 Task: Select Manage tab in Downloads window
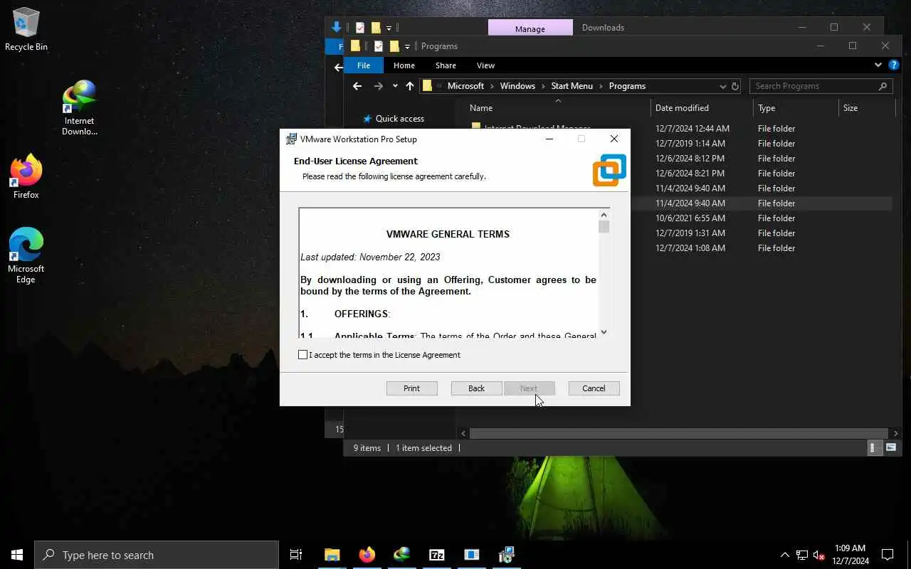click(x=530, y=28)
